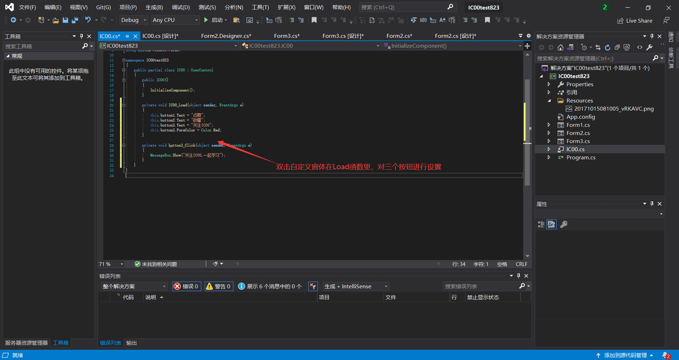Click 添加到源代码管理 in the status bar

click(x=625, y=355)
